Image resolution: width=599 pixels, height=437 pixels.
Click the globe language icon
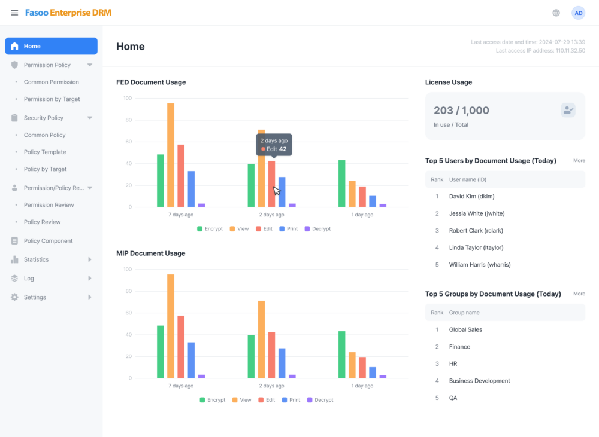(556, 13)
